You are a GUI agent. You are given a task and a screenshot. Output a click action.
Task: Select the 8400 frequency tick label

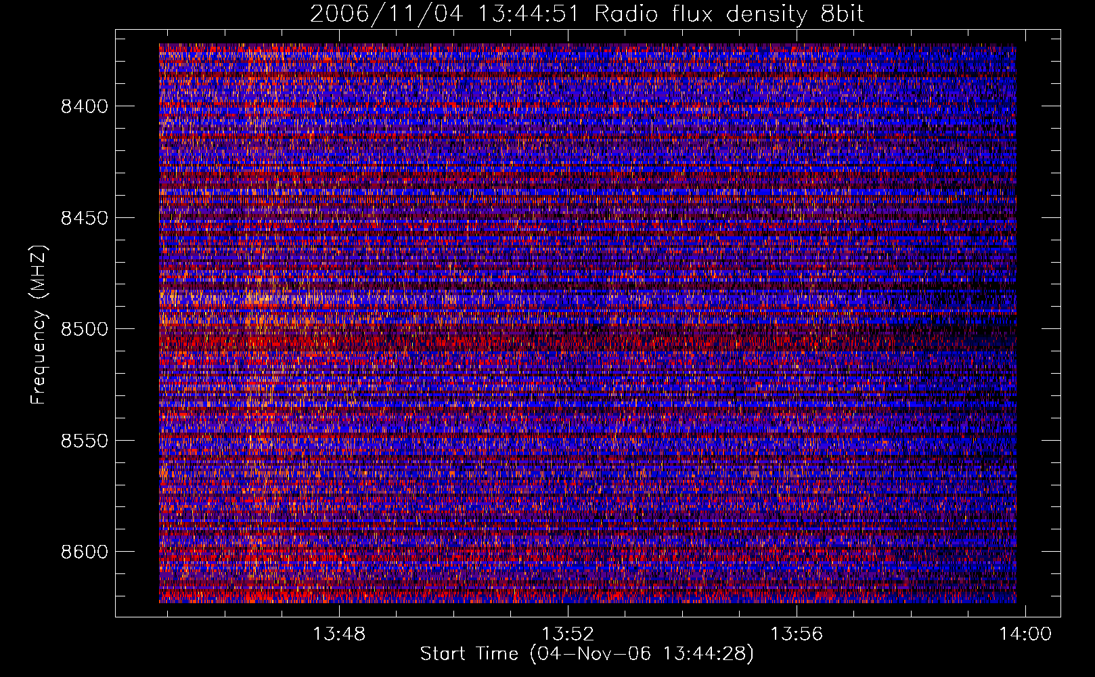click(x=84, y=106)
